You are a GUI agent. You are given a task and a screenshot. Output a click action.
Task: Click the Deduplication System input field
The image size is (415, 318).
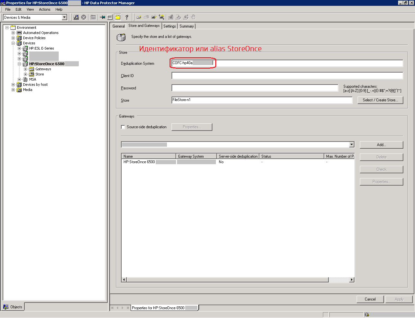tap(287, 63)
